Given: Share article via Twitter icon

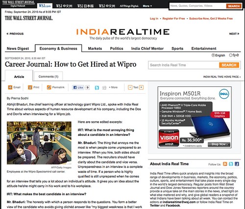Looking at the screenshot, I should point(97,88).
